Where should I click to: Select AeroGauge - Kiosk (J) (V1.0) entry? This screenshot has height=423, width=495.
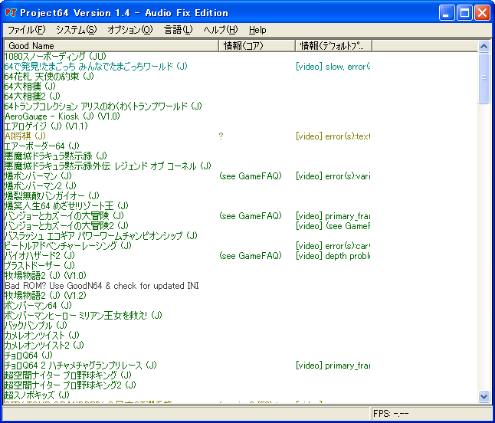click(x=62, y=116)
